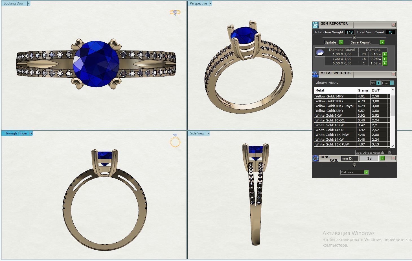This screenshot has width=412, height=261.
Task: Expand Ring Rail using the down-arrow handle
Action: tap(354, 165)
